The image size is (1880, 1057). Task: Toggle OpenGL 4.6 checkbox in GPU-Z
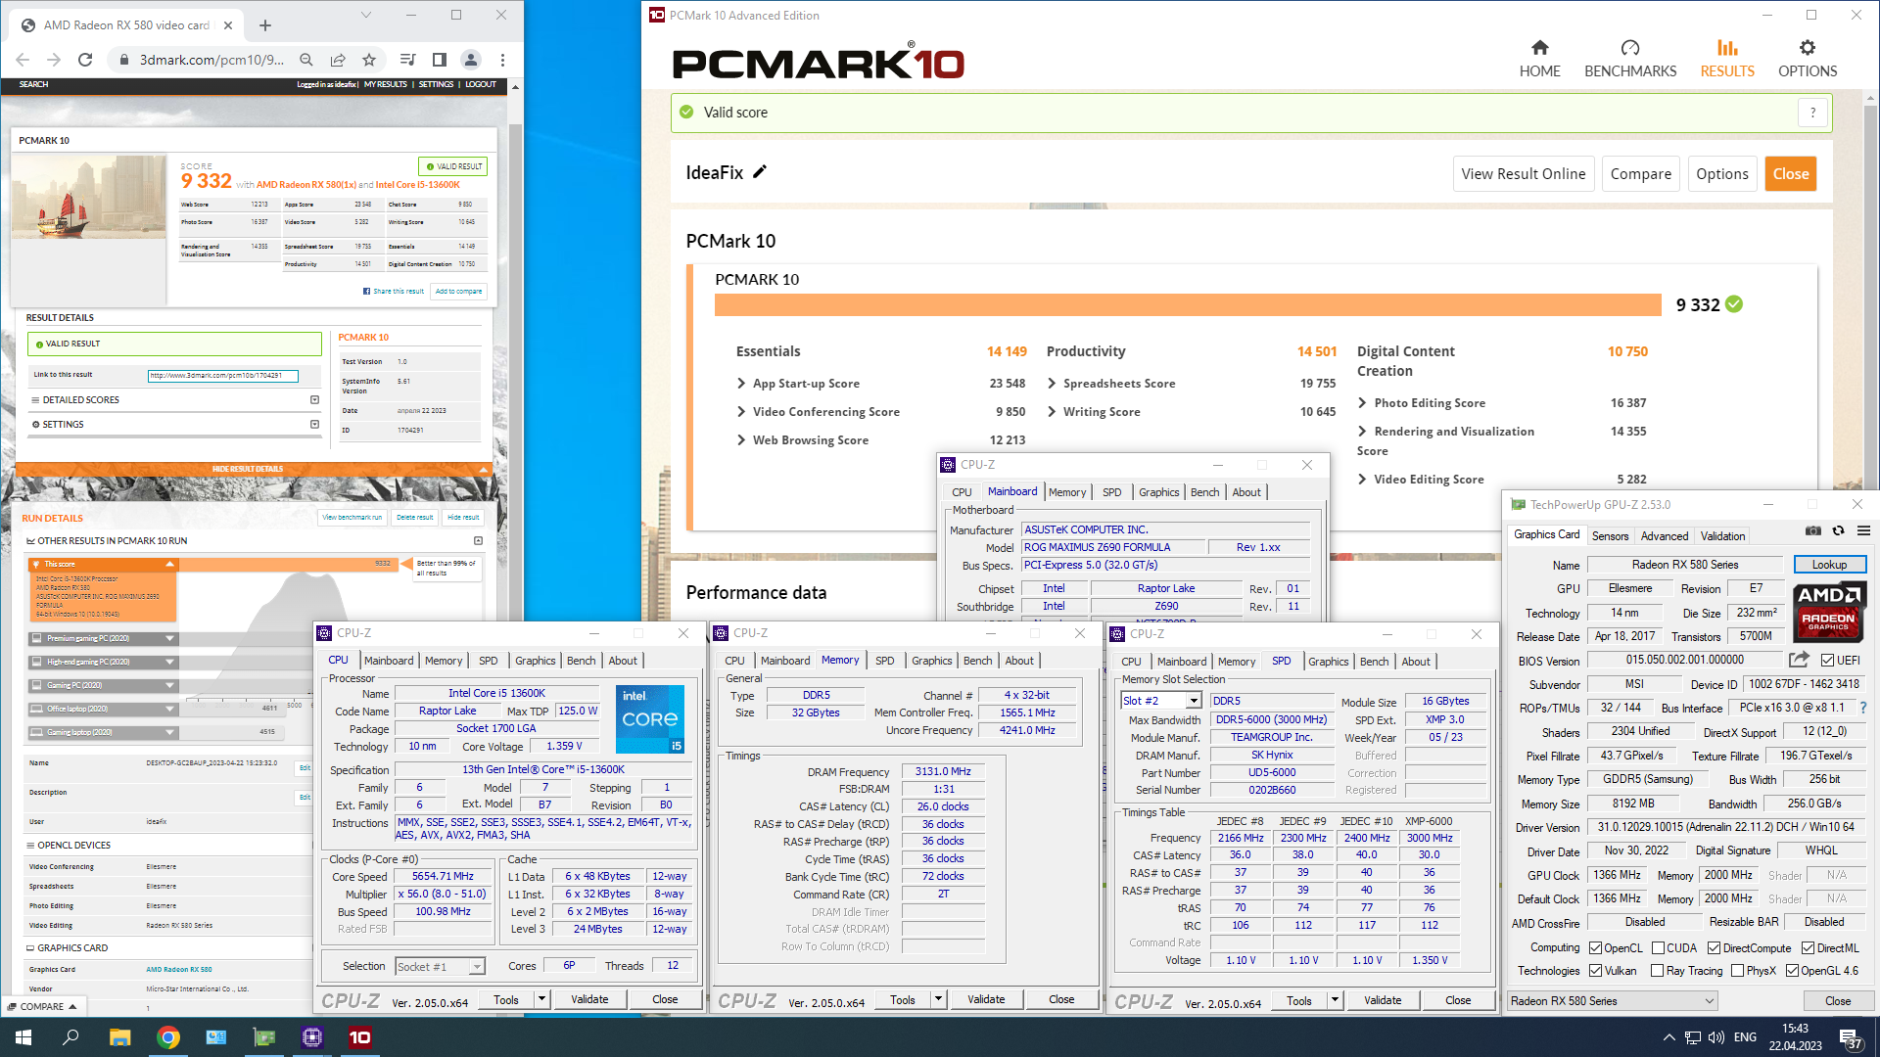tap(1792, 970)
